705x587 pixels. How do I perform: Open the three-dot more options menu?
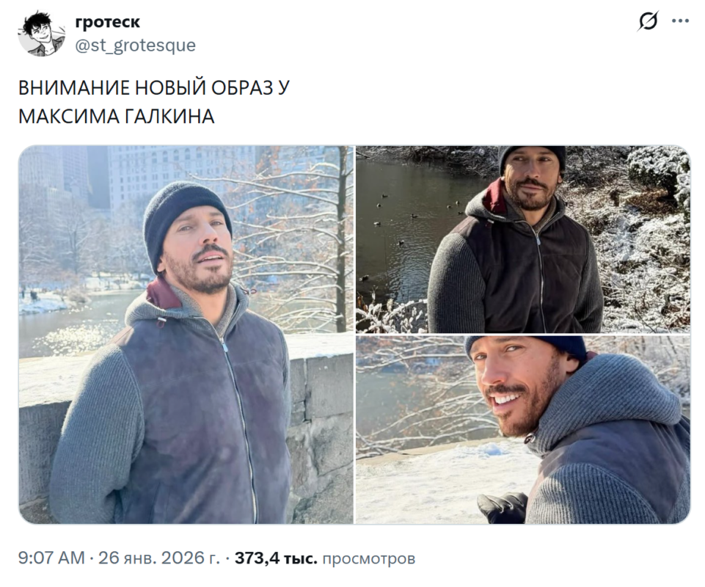pos(680,21)
